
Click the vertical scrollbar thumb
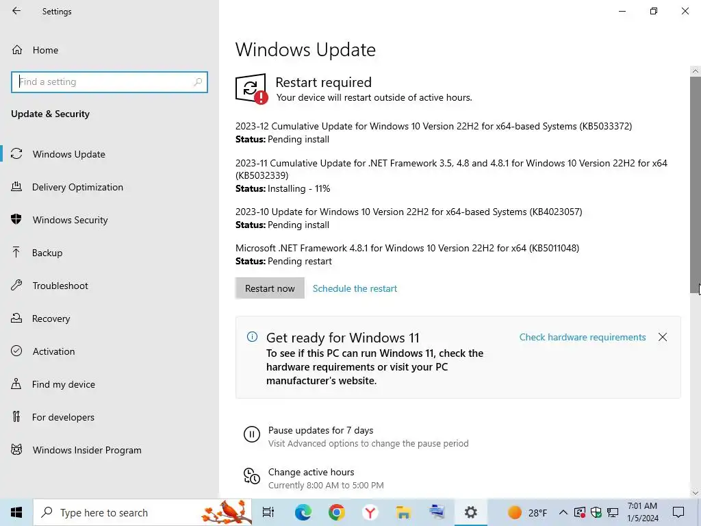click(696, 185)
